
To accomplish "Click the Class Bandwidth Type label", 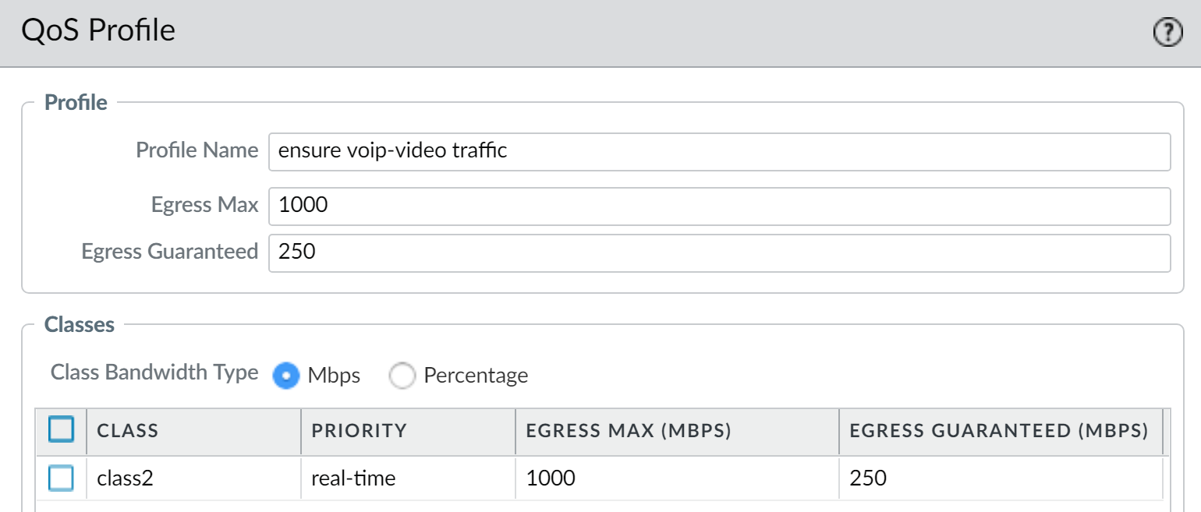I will [154, 373].
